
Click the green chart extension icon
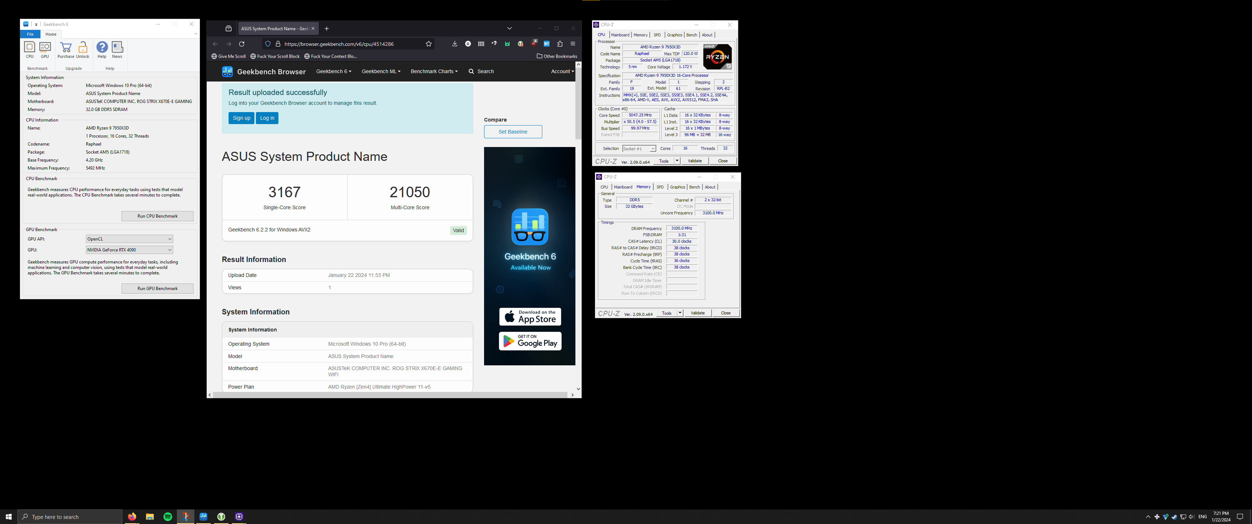507,44
